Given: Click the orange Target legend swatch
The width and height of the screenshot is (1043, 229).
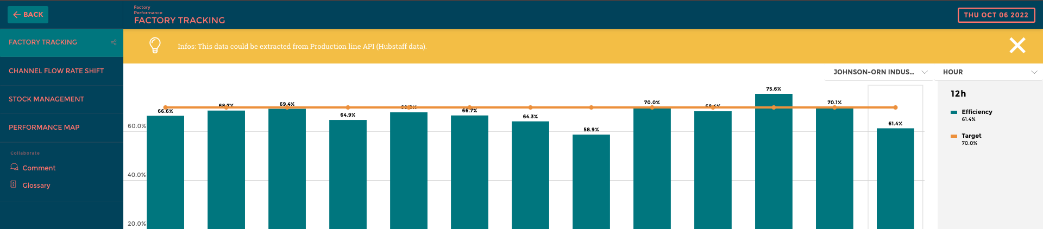Looking at the screenshot, I should pos(953,136).
